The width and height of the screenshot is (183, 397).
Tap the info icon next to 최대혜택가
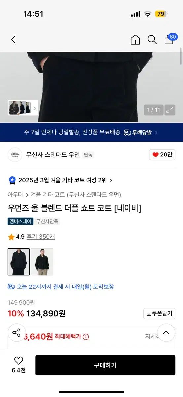click(86, 337)
